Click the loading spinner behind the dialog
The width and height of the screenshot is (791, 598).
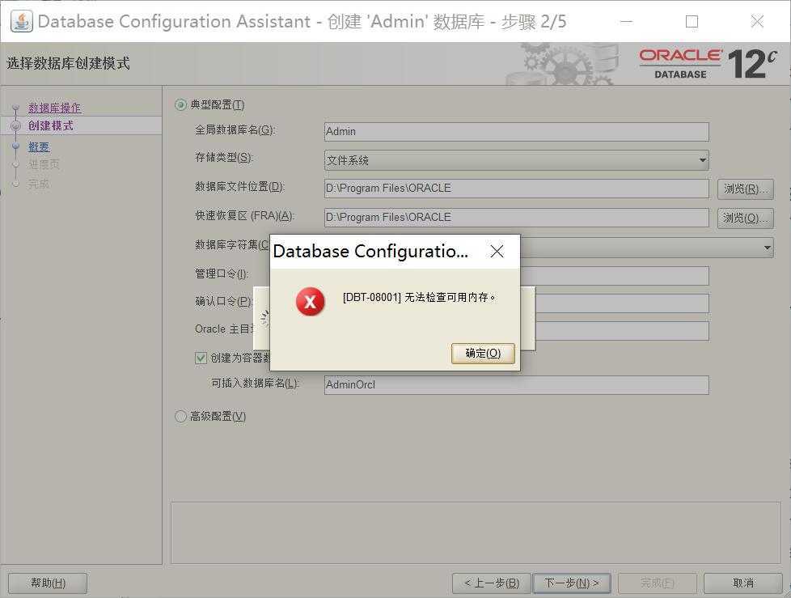(x=264, y=319)
